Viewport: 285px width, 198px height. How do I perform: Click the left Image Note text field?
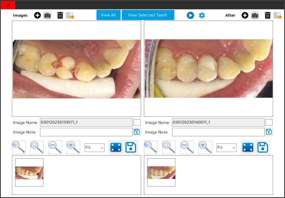(x=86, y=132)
